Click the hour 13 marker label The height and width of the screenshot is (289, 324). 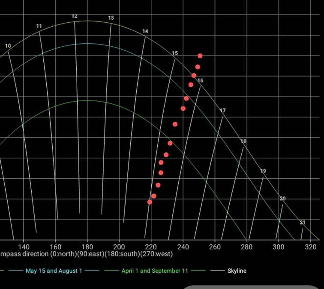click(x=111, y=18)
